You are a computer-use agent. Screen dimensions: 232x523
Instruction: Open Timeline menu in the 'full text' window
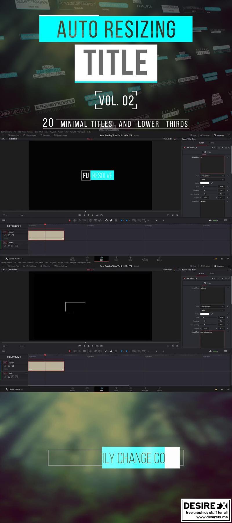(30, 263)
